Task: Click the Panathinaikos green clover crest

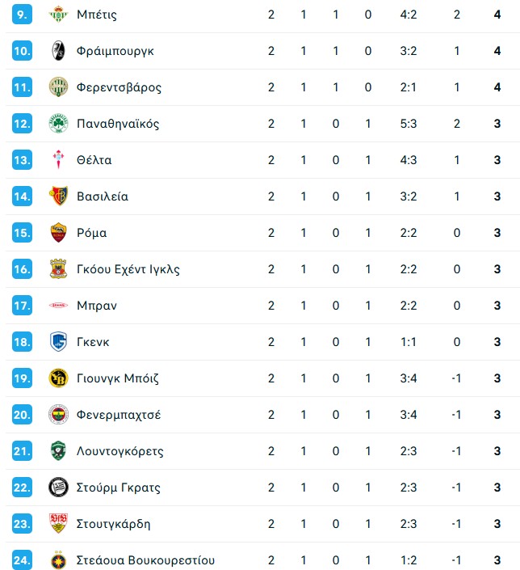Action: click(x=58, y=124)
